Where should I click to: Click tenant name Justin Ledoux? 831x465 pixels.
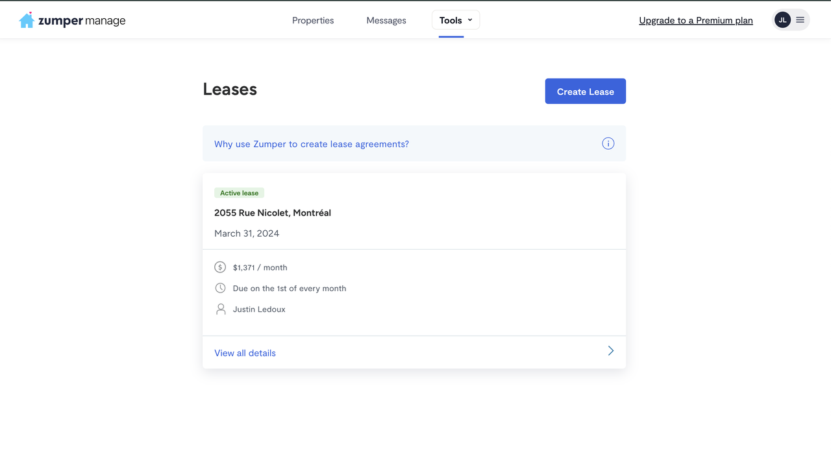pyautogui.click(x=259, y=309)
